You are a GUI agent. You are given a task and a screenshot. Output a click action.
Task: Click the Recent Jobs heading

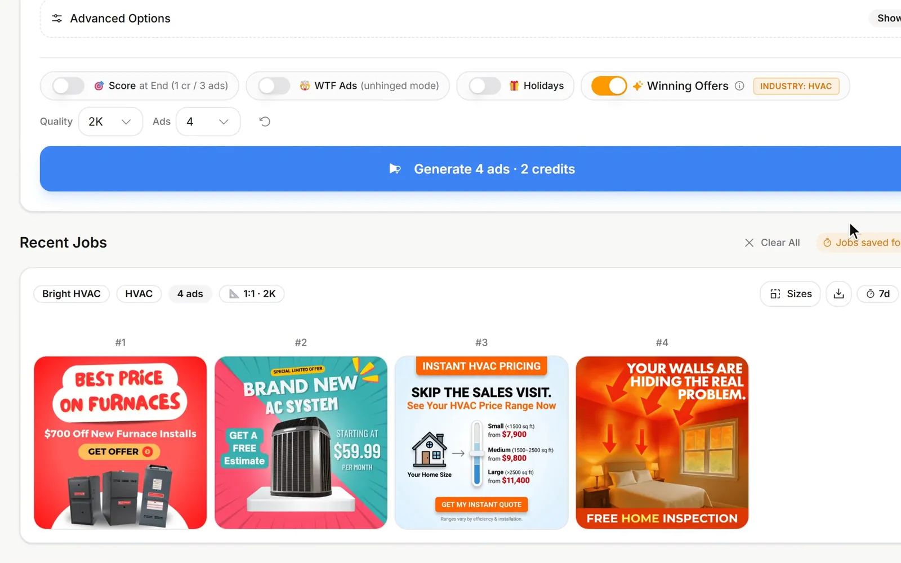click(x=63, y=243)
